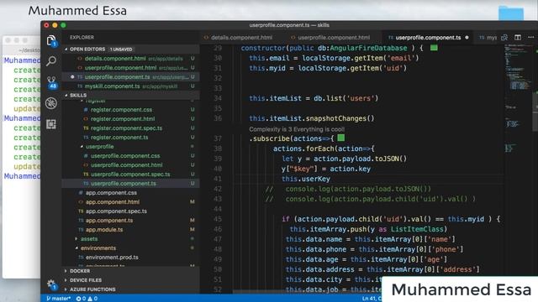
Task: Open the Extensions view in the activity bar
Action: click(51, 124)
